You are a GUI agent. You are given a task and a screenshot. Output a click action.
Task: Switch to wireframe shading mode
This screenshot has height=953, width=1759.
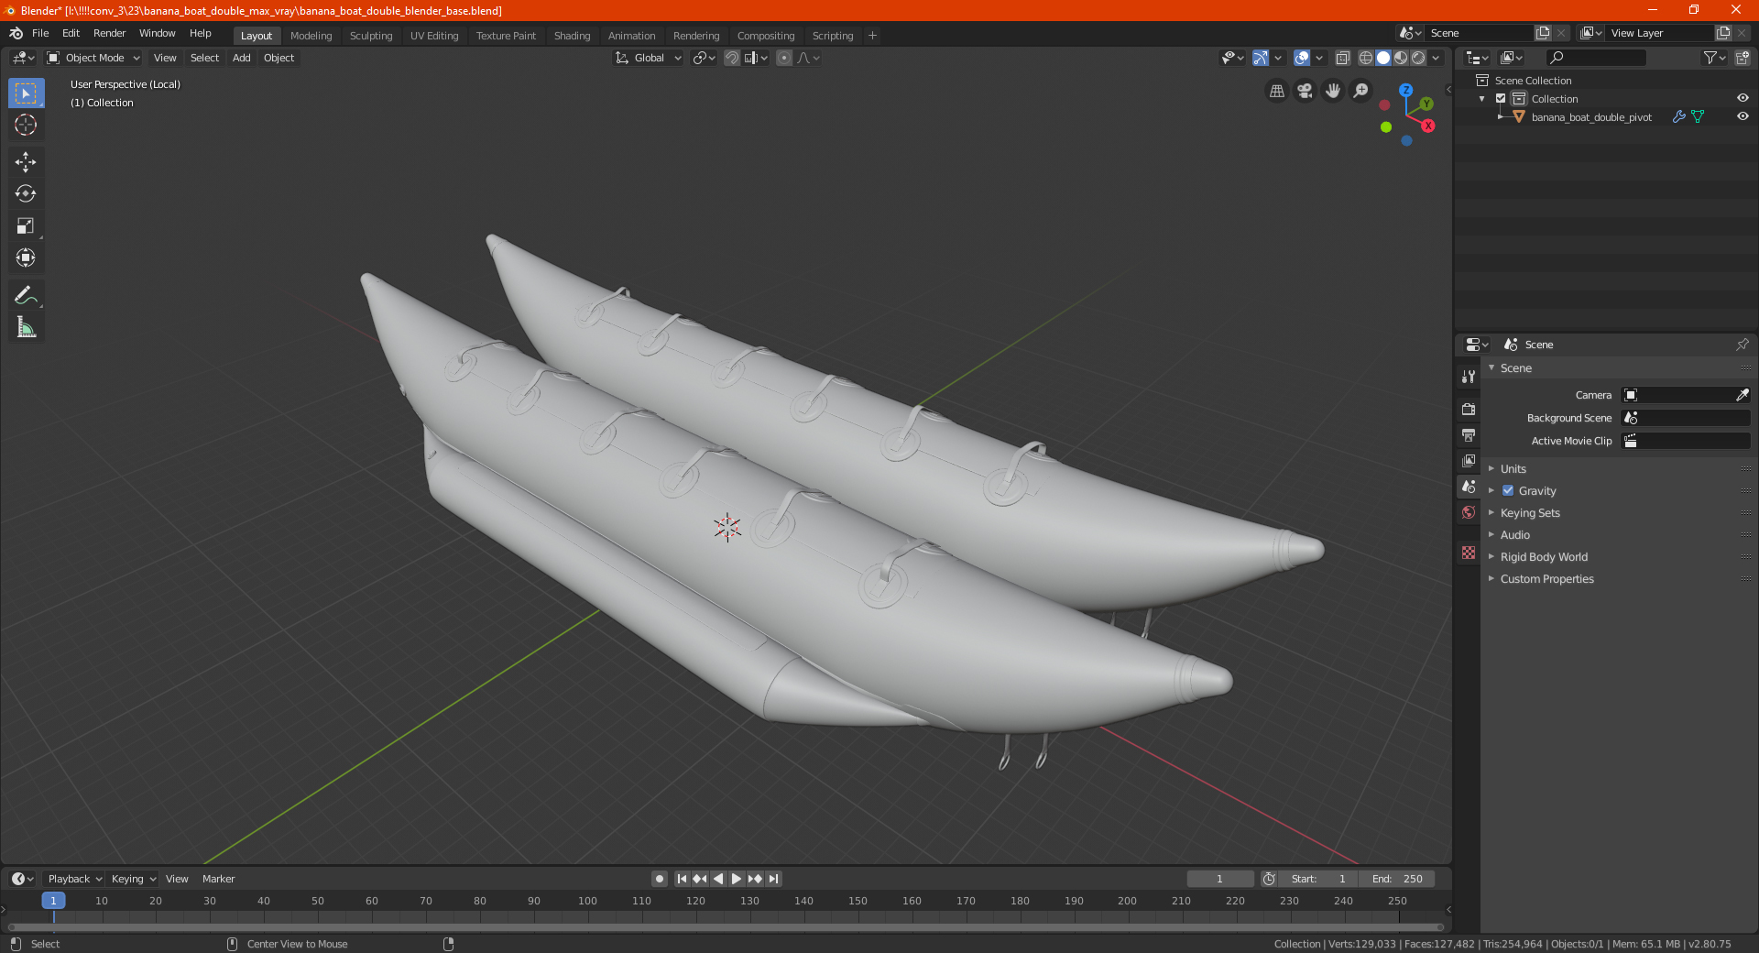click(x=1365, y=58)
